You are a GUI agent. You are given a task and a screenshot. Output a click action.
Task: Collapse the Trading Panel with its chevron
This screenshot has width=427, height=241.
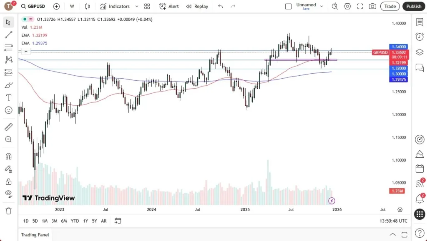point(392,234)
